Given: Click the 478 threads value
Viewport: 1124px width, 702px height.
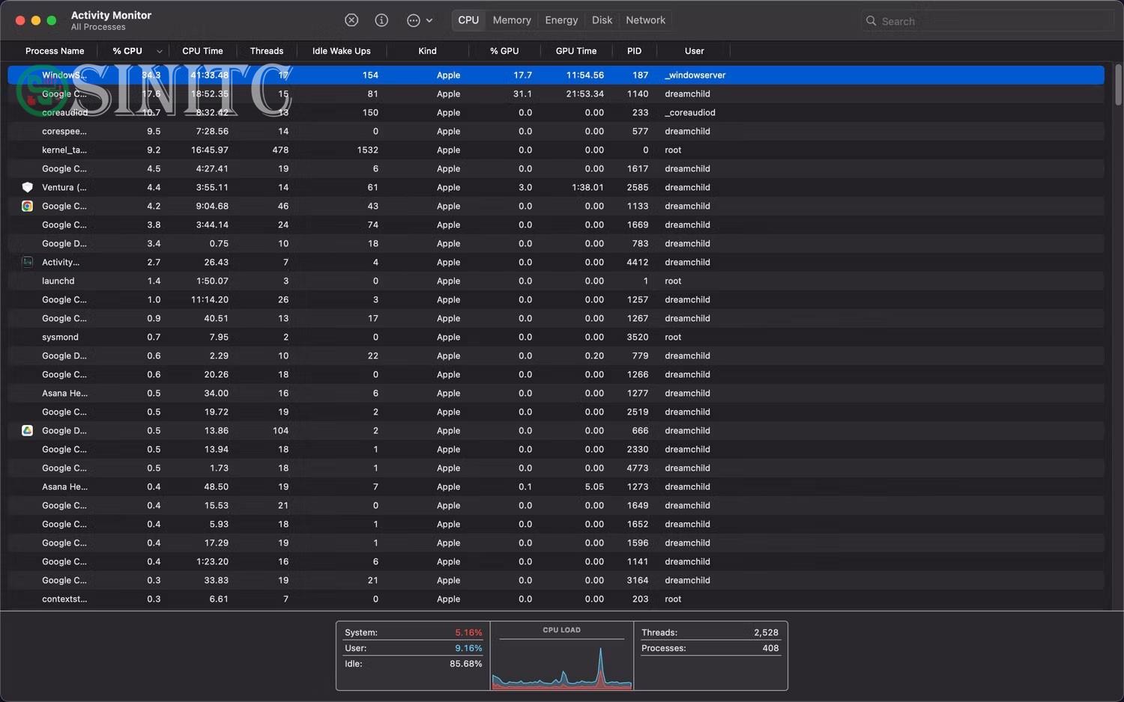Looking at the screenshot, I should 280,150.
